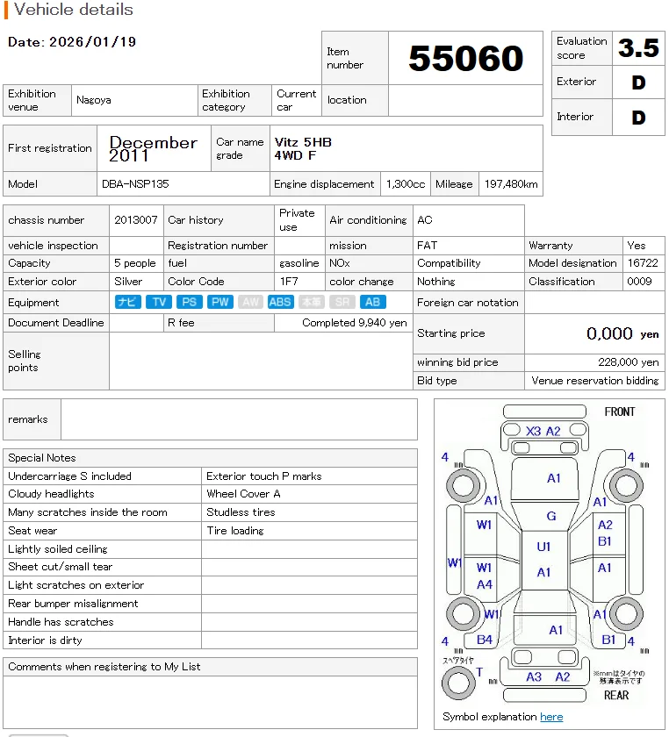Screen dimensions: 669x737
Task: Click the A3 mark on rear bumper
Action: pyautogui.click(x=534, y=676)
